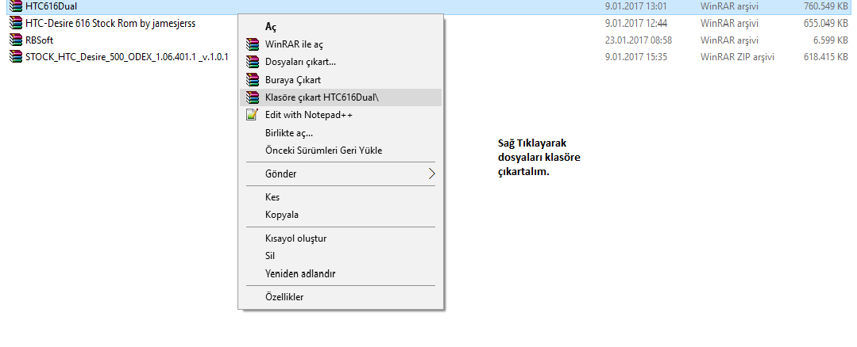Click the date '9.01.2017 13:01'
The height and width of the screenshot is (347, 857).
[x=635, y=7]
